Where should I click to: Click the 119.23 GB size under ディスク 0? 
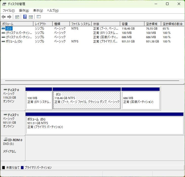[9, 98]
